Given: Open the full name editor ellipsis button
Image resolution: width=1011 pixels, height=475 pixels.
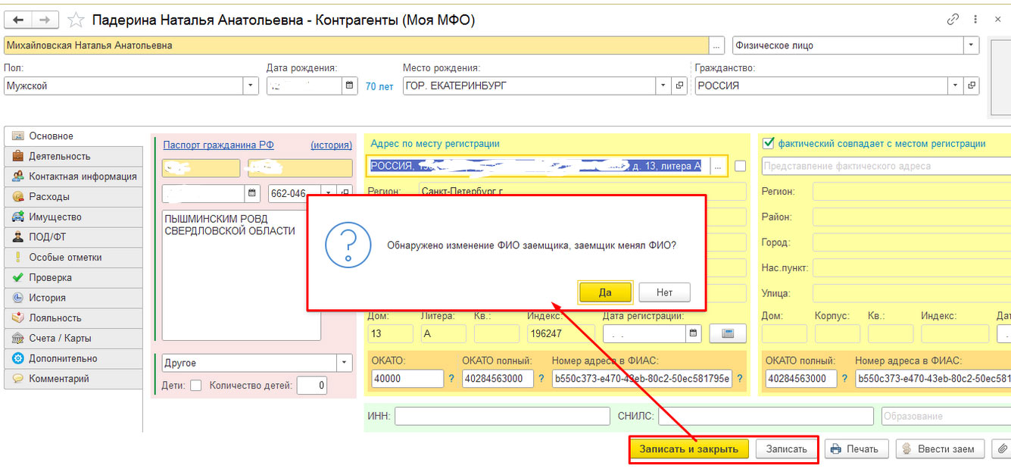Looking at the screenshot, I should coord(717,45).
